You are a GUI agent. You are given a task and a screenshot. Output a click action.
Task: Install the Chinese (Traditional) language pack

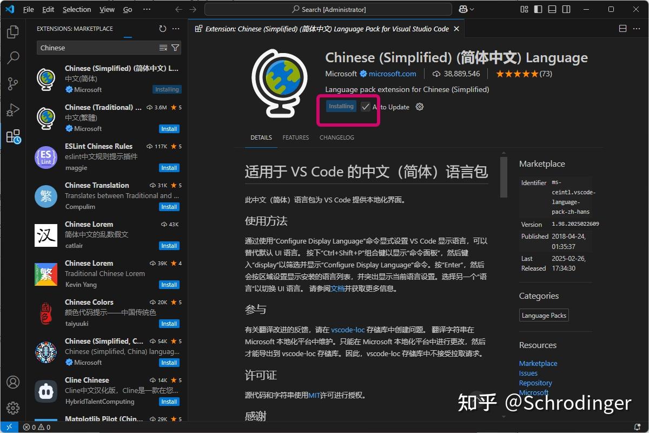[x=169, y=129]
